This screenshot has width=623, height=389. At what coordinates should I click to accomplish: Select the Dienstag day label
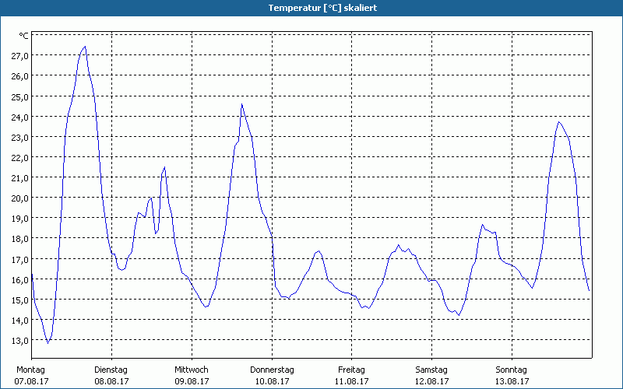point(111,370)
